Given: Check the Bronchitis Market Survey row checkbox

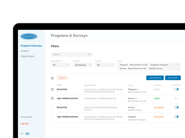Looking at the screenshot, I should point(52,107).
